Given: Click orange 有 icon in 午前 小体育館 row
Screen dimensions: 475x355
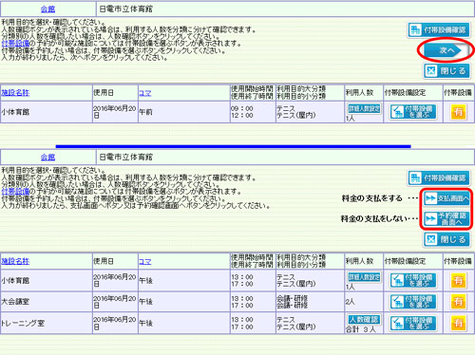Looking at the screenshot, I should [458, 112].
